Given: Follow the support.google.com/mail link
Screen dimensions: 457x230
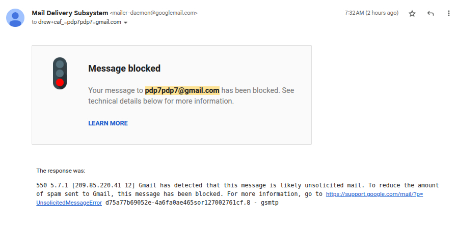Looking at the screenshot, I should point(374,194).
